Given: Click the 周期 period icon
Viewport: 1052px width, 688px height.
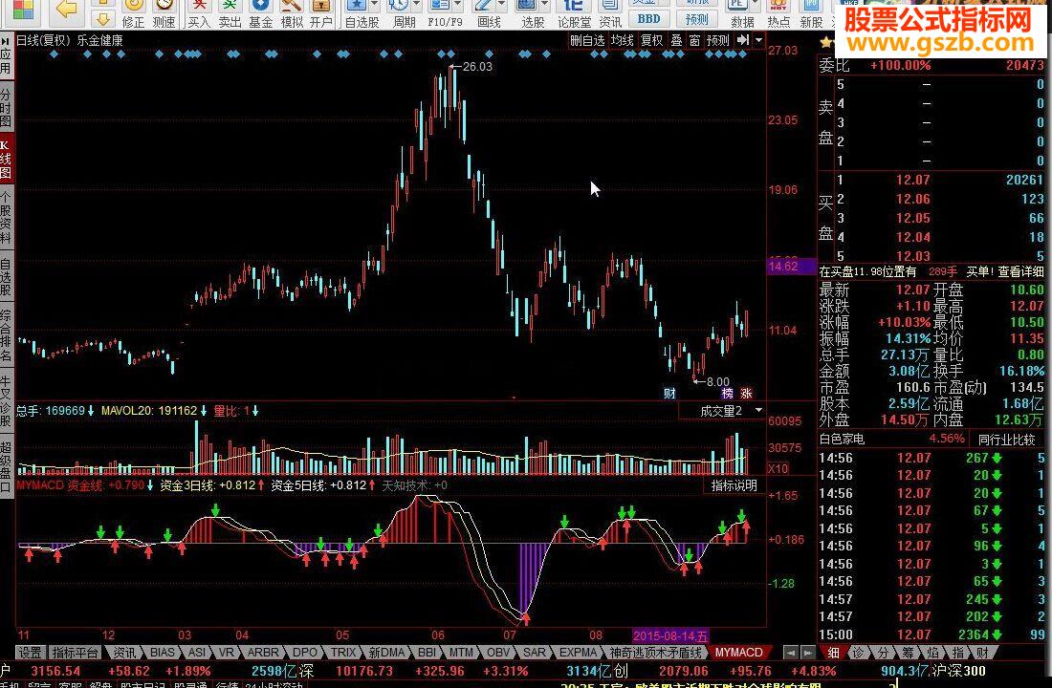Looking at the screenshot, I should (x=402, y=14).
